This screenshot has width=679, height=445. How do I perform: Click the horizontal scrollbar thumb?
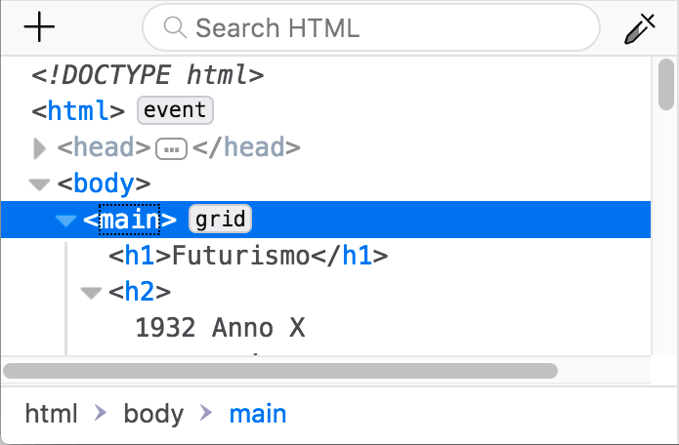click(x=280, y=371)
